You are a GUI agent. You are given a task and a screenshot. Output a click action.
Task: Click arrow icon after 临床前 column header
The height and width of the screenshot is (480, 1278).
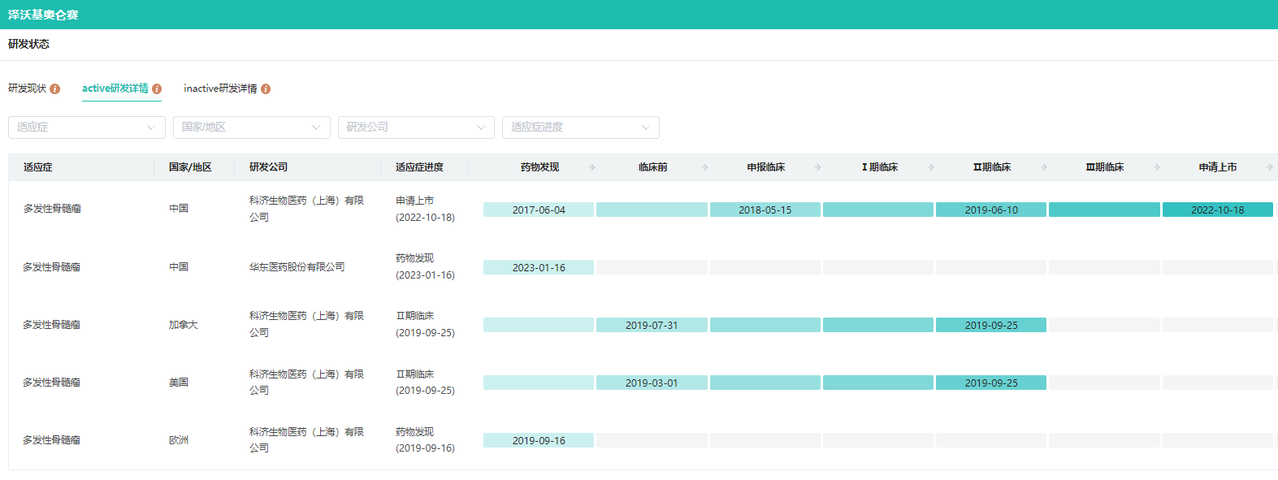tap(704, 167)
